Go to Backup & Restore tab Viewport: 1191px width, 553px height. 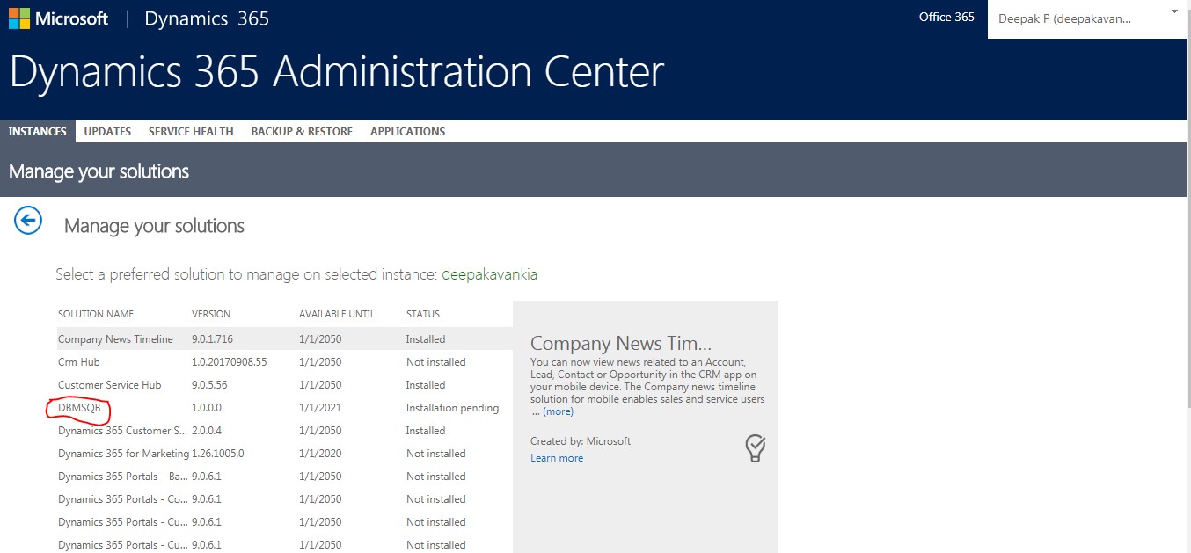click(x=302, y=132)
